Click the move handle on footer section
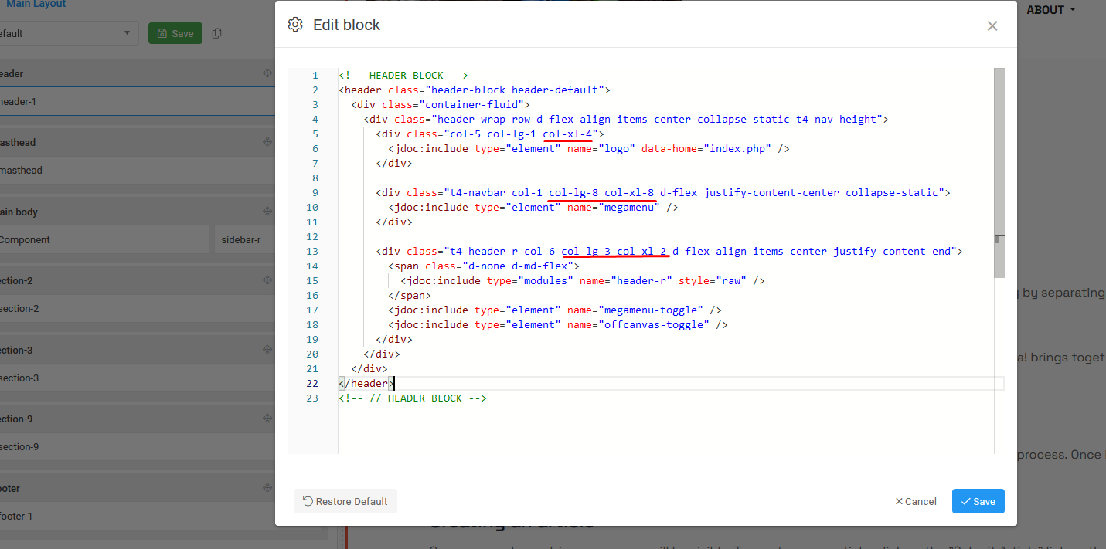 (267, 488)
